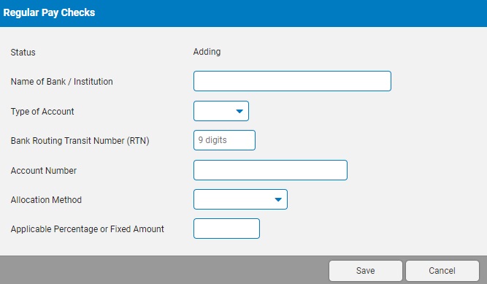The height and width of the screenshot is (284, 487).
Task: Cancel the Regular Pay Checks dialog
Action: click(x=442, y=271)
